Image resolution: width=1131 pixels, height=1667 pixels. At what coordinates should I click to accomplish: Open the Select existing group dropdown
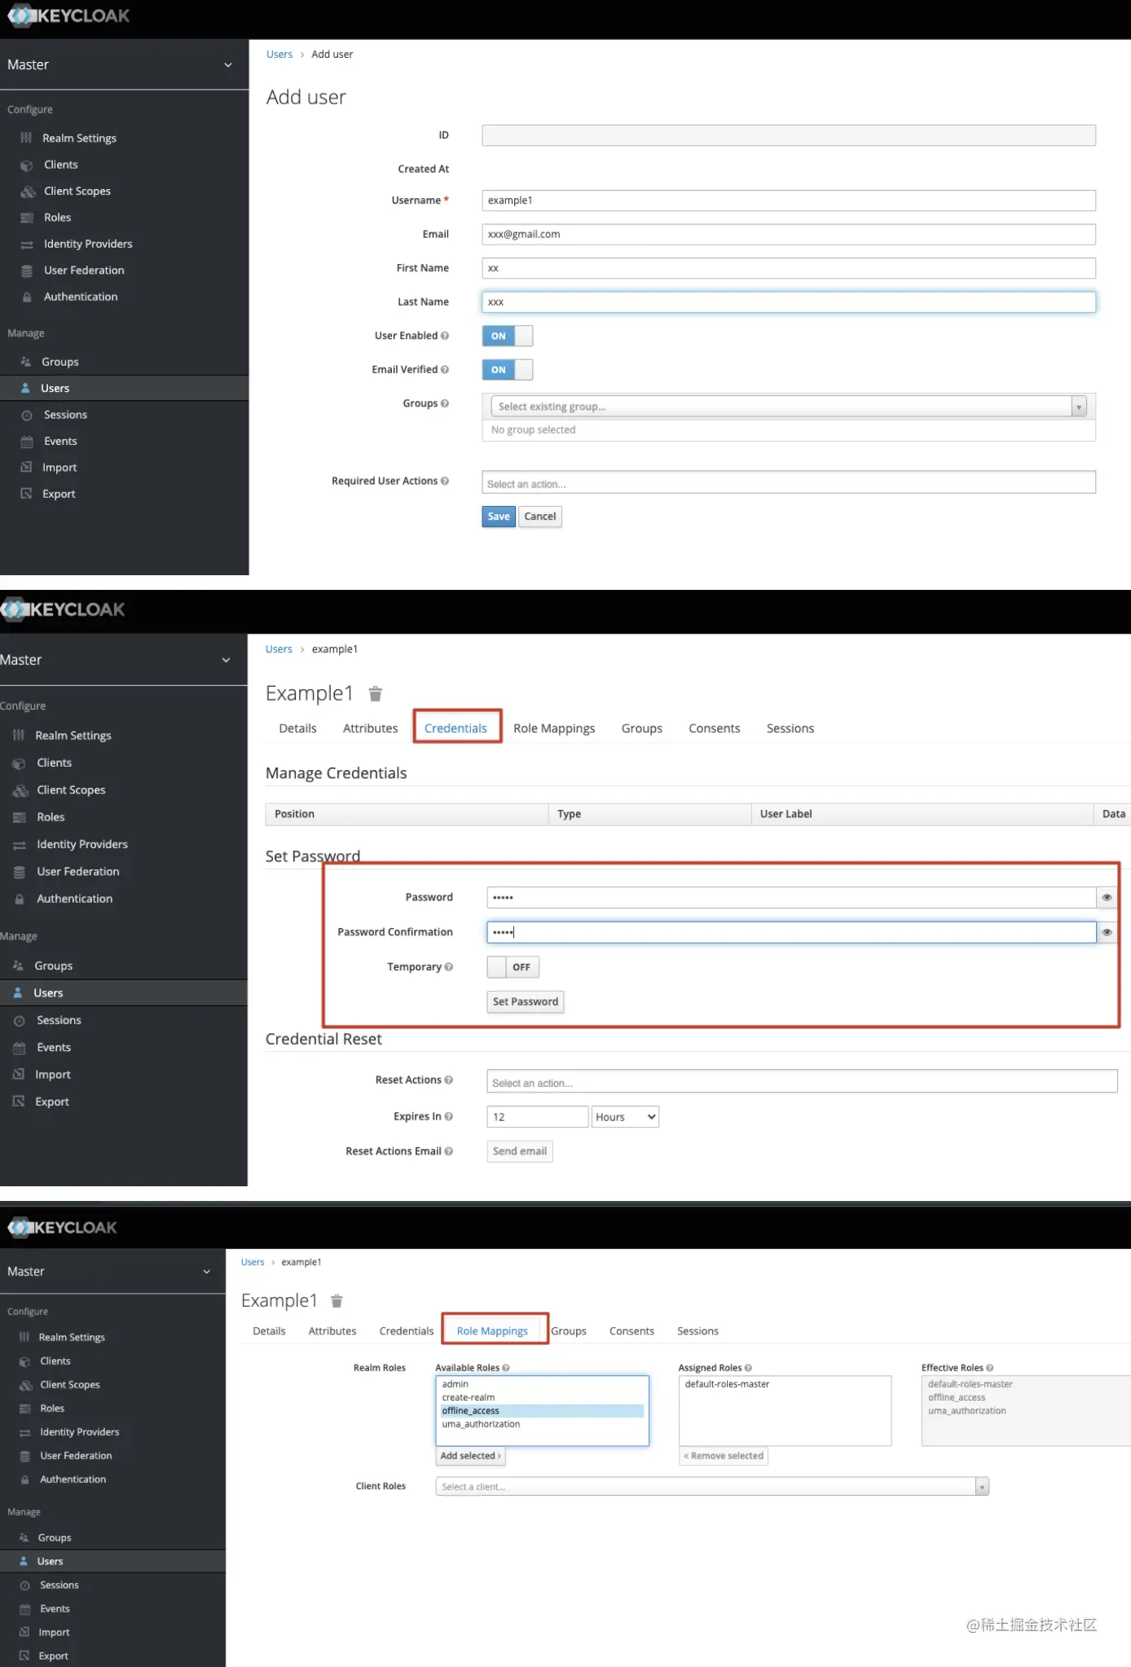pyautogui.click(x=789, y=407)
